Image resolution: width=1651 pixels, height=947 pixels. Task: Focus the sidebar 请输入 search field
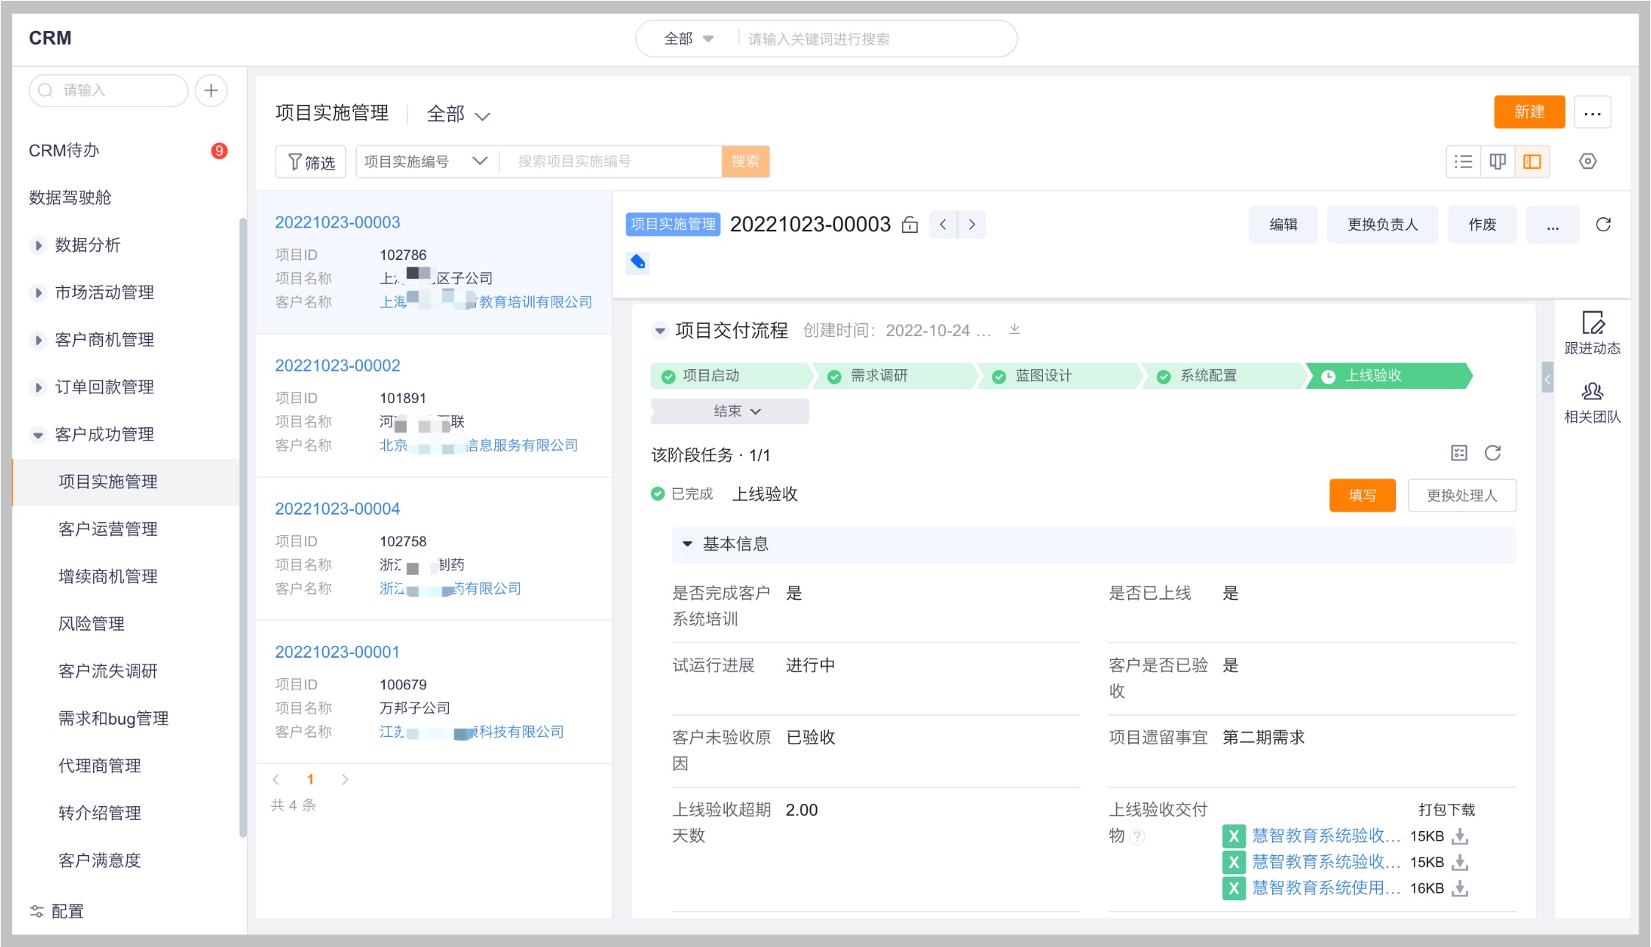[109, 90]
